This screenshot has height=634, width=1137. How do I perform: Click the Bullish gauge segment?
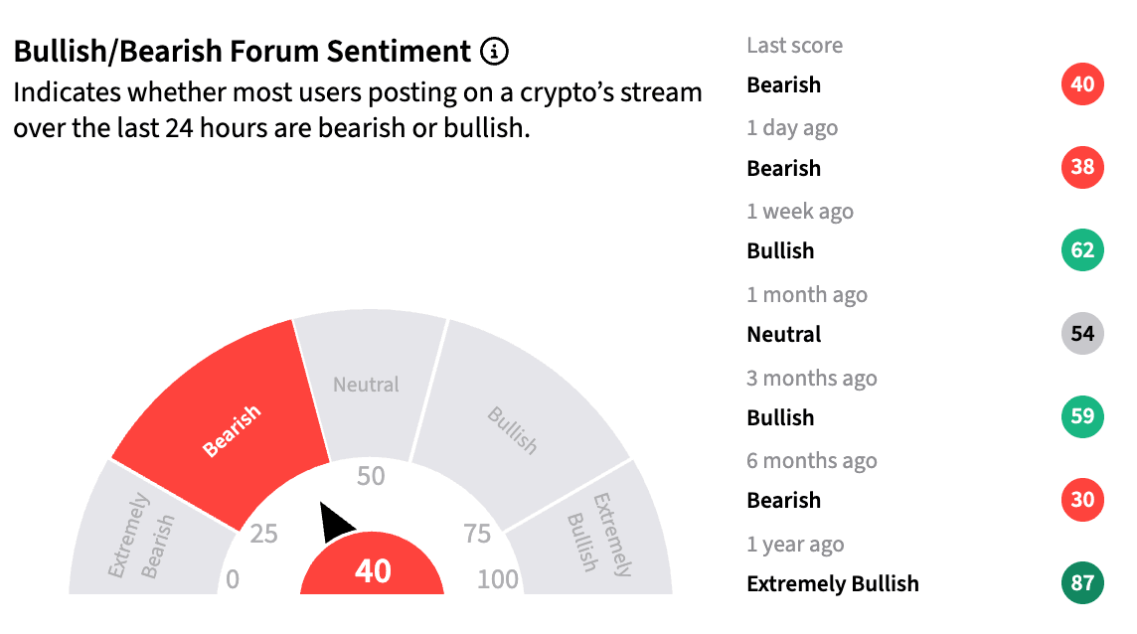(514, 429)
